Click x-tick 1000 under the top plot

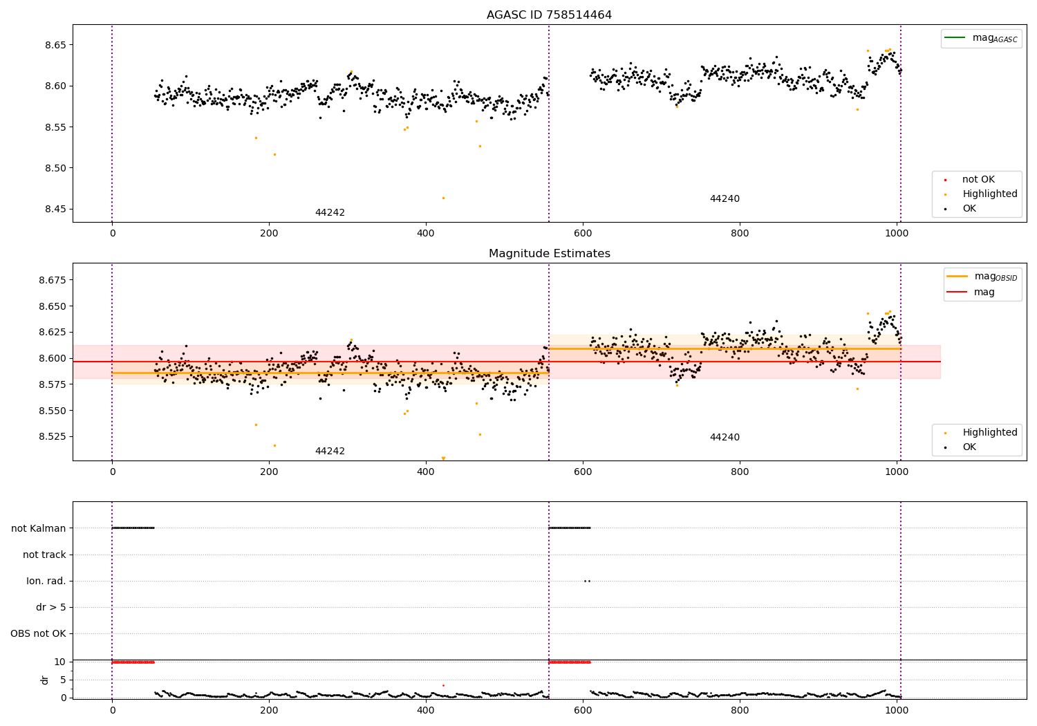(897, 234)
